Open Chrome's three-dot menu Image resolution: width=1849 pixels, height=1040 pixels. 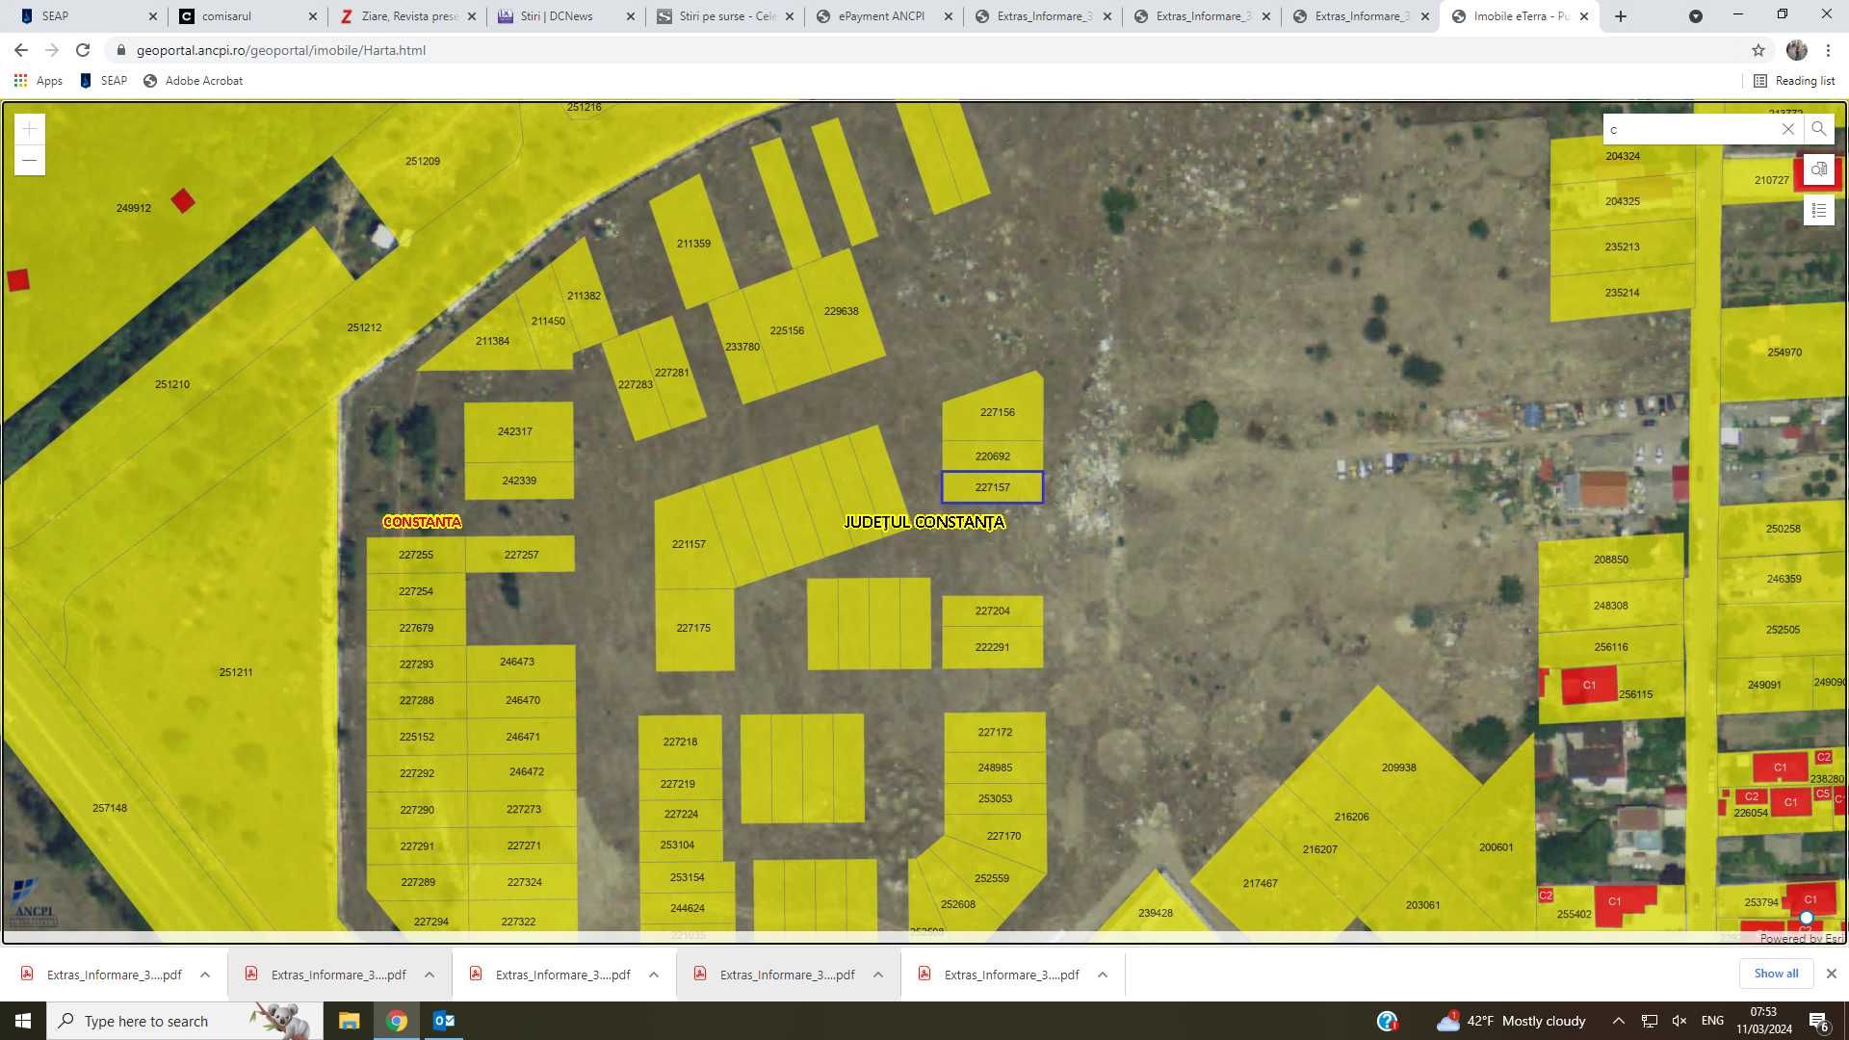[1828, 50]
